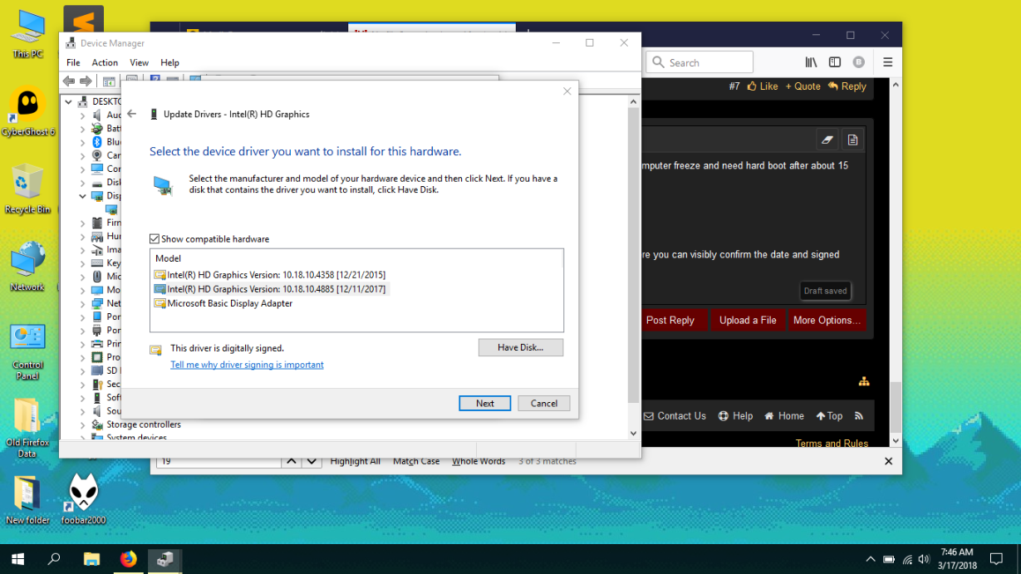Open Firefox sidebars icon
Viewport: 1021px width, 574px height.
[835, 62]
